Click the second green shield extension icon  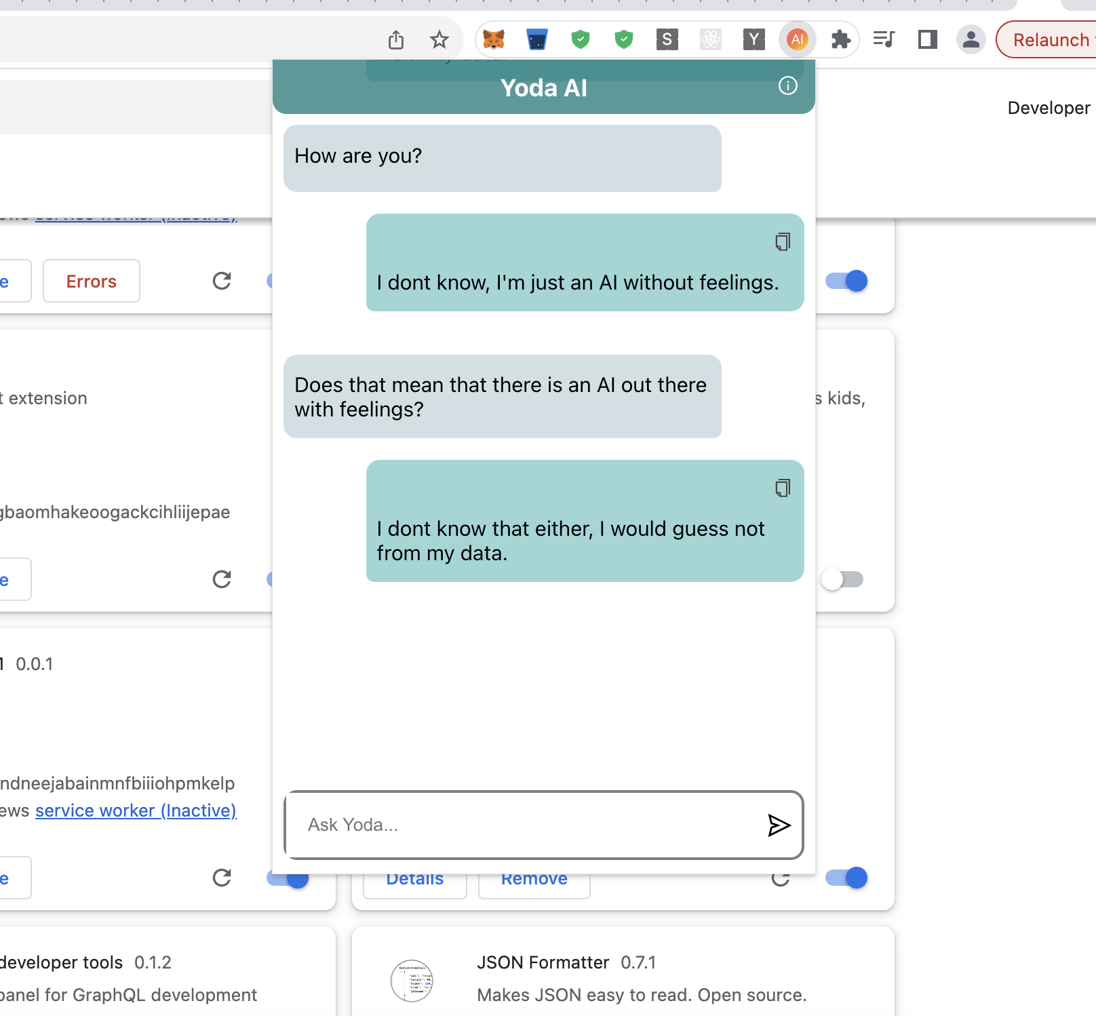coord(624,40)
